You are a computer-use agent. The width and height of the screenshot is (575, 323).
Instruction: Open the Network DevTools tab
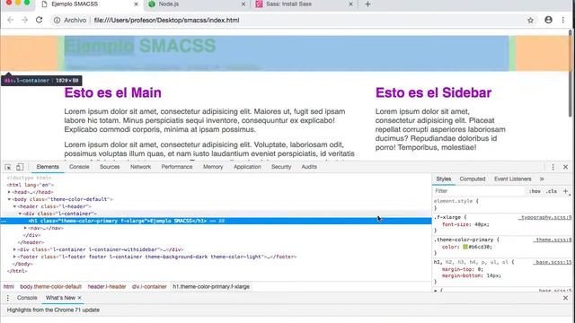(x=140, y=167)
